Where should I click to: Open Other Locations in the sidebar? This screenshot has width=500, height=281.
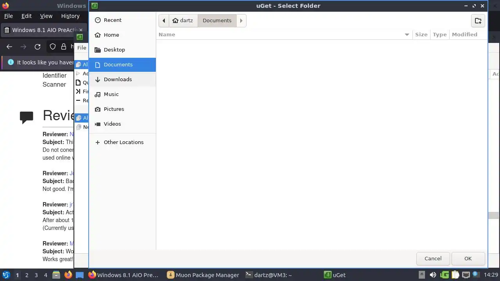[x=122, y=142]
